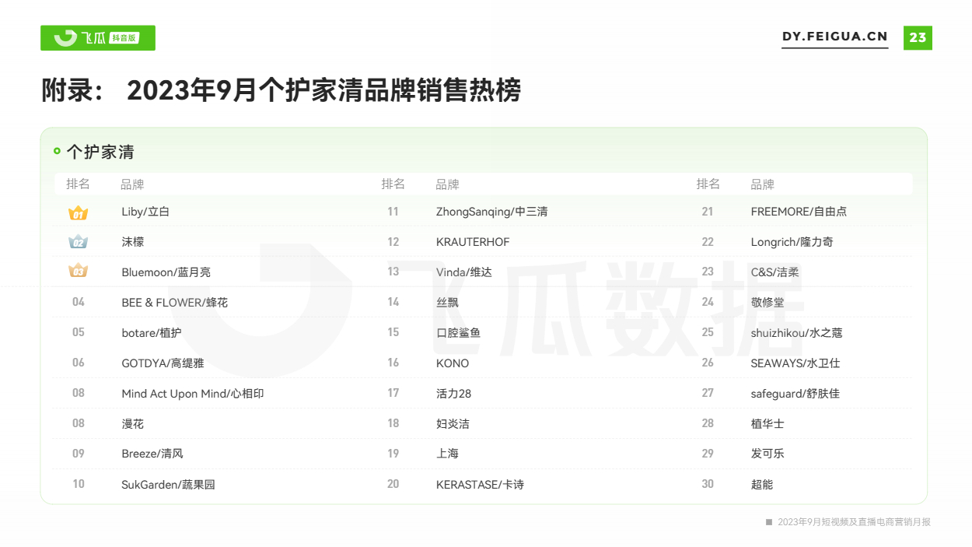Select the 个护家清 section heading
The width and height of the screenshot is (972, 547).
click(100, 152)
